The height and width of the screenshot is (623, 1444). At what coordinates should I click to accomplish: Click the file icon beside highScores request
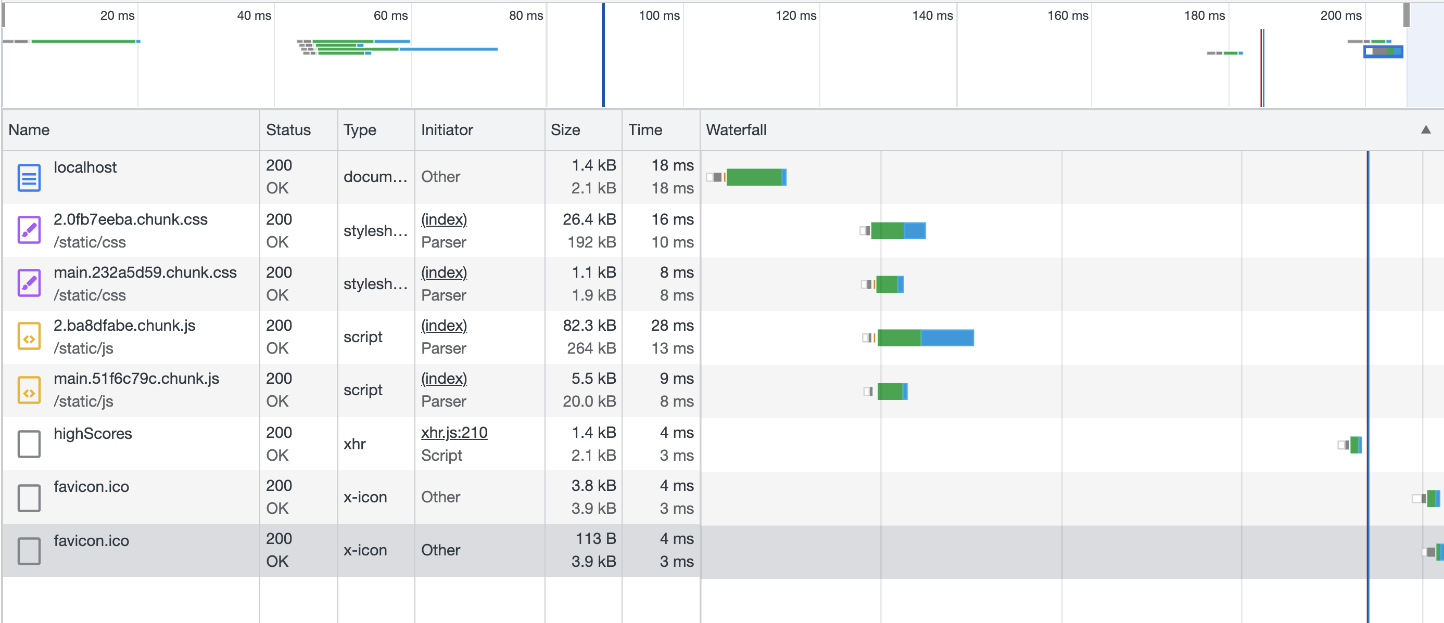click(29, 444)
